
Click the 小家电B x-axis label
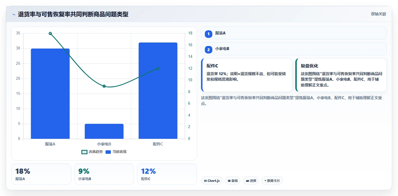pyautogui.click(x=104, y=144)
